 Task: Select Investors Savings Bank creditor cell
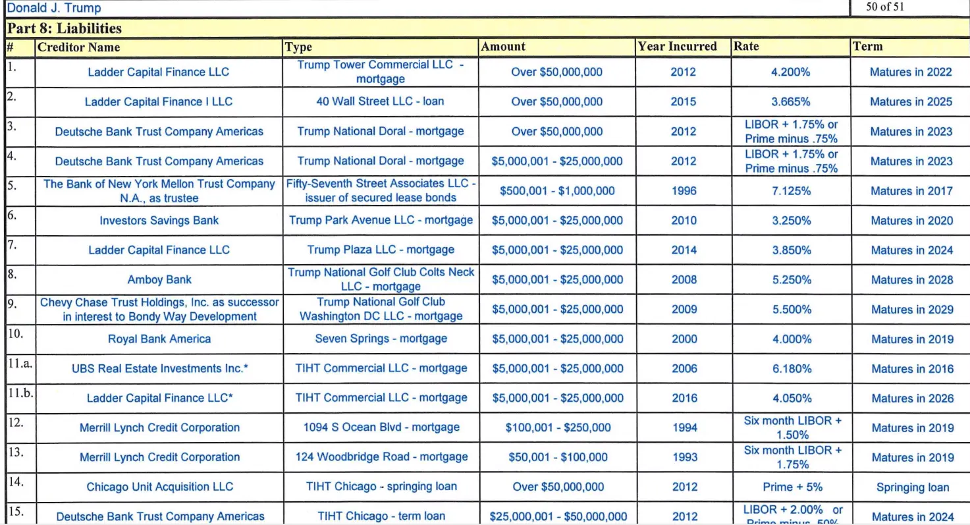[x=159, y=221]
